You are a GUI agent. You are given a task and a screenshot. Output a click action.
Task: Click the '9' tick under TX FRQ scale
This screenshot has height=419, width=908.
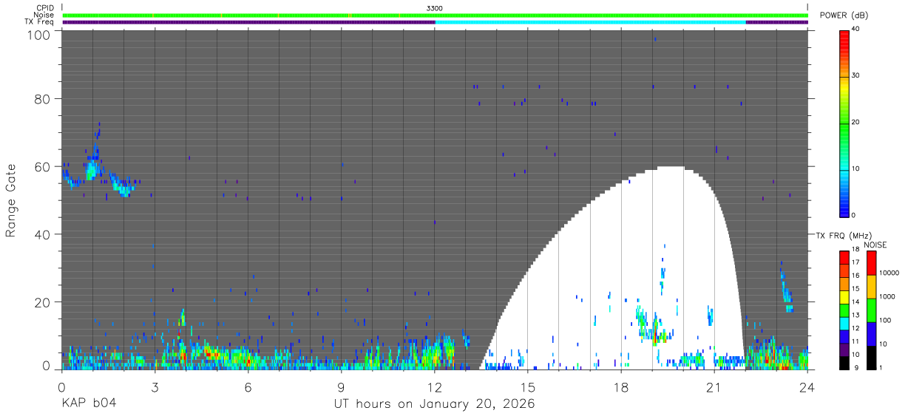856,367
